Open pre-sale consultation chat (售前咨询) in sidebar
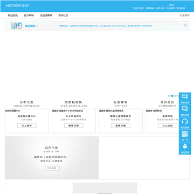Viewport: 194px width, 194px height. [x=185, y=99]
